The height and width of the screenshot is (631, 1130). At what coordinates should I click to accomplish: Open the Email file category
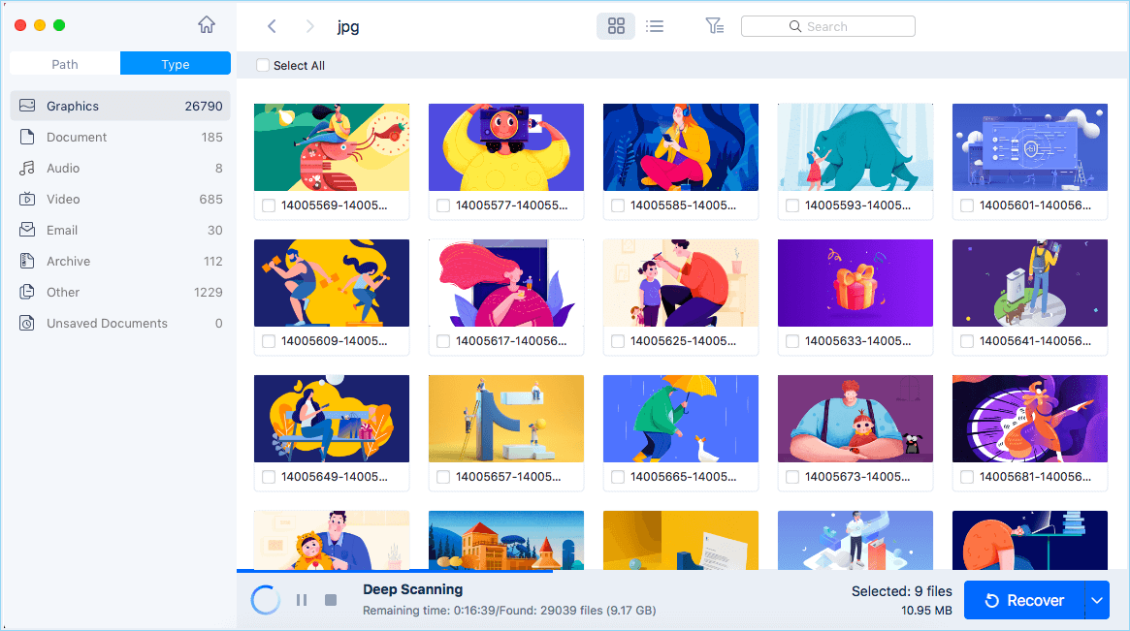click(62, 230)
